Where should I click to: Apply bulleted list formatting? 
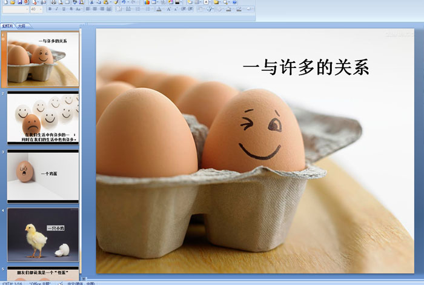click(148, 9)
